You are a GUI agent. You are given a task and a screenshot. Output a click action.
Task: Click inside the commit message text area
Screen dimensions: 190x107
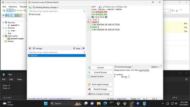coord(138,83)
